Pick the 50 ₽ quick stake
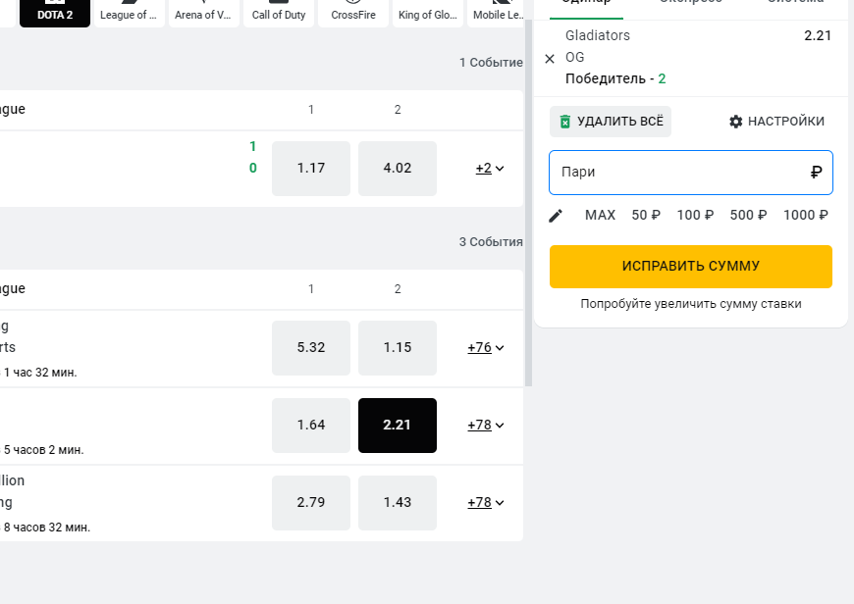854x604 pixels. point(646,215)
